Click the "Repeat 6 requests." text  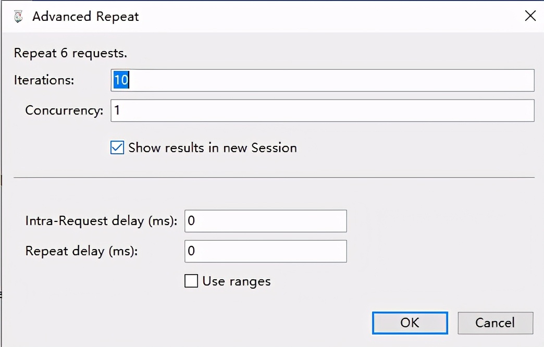click(70, 53)
